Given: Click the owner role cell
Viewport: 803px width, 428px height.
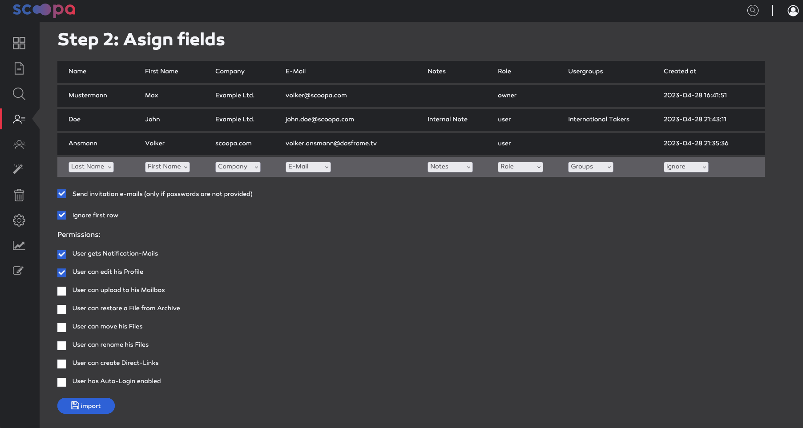Looking at the screenshot, I should point(507,95).
